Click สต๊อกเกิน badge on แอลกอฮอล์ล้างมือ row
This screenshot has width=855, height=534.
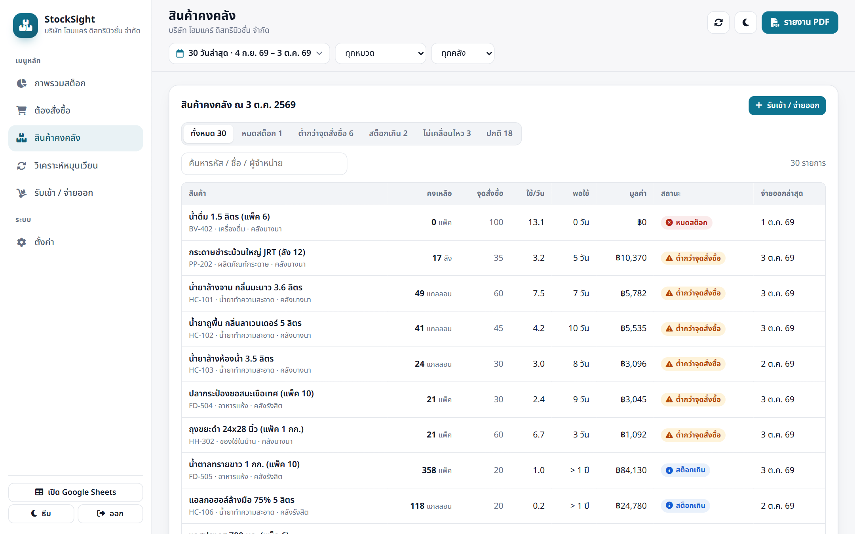tap(685, 506)
